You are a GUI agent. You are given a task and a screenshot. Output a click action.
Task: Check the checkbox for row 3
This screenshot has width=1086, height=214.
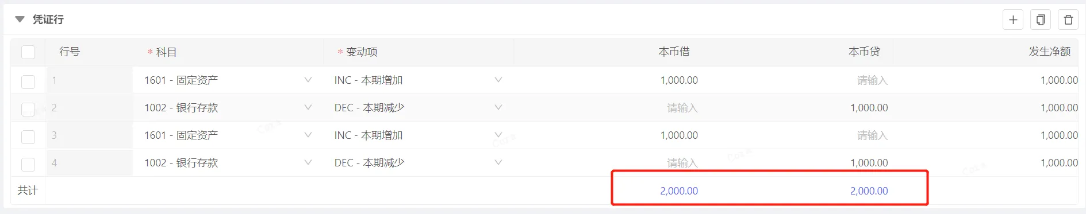pyautogui.click(x=28, y=137)
